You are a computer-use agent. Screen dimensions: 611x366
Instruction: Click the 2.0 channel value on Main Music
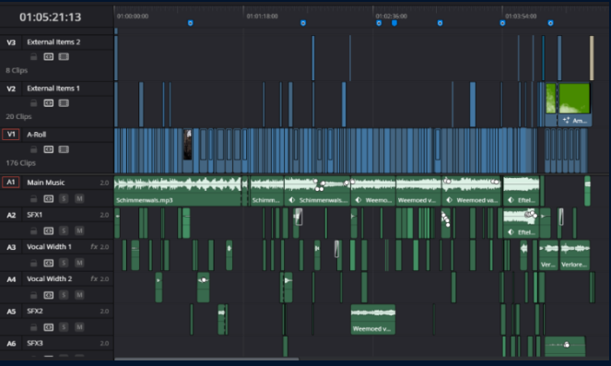(104, 183)
